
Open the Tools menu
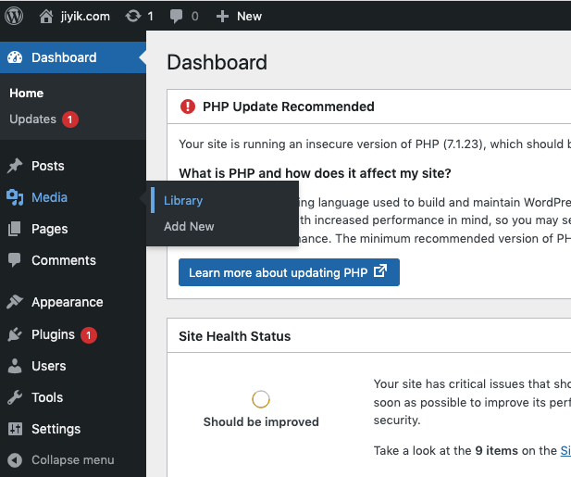point(47,397)
